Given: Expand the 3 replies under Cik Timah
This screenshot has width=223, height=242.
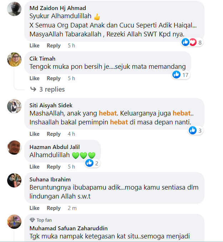Looking at the screenshot, I should point(47,89).
